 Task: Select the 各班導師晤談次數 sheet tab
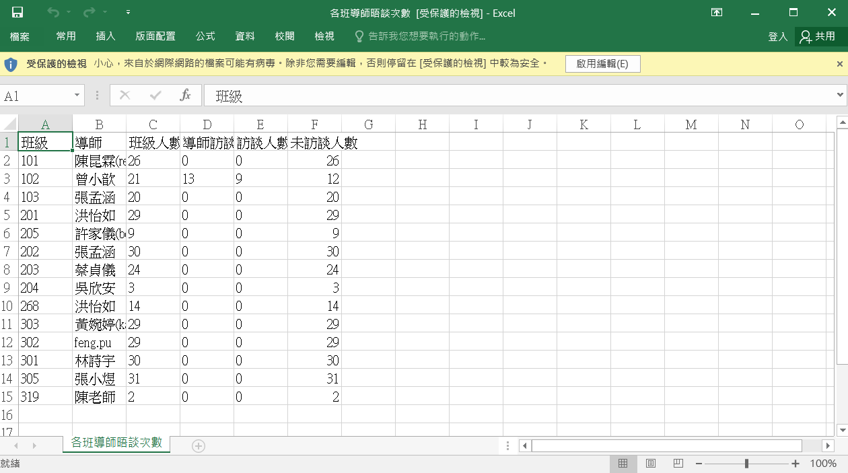click(116, 443)
